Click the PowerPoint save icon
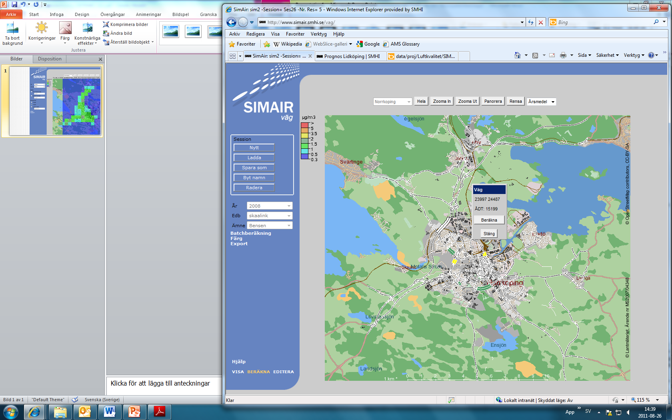 14,4
